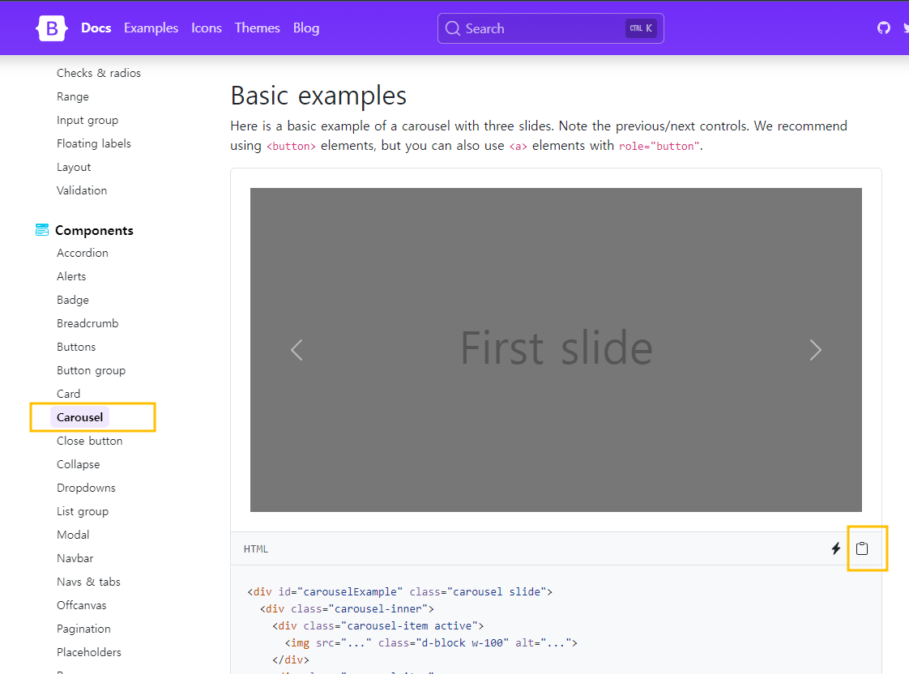Click the search magnifier icon

pos(453,28)
